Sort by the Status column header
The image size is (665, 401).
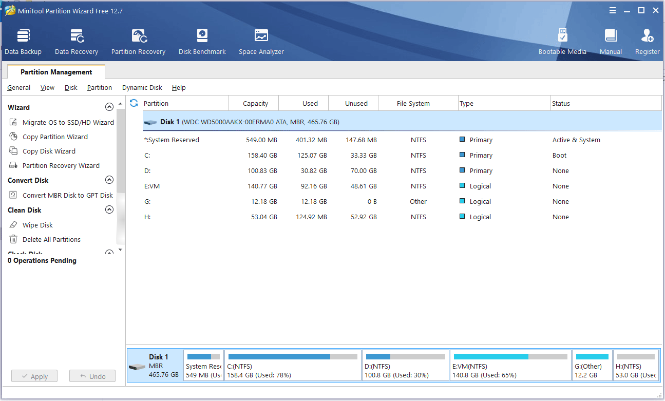point(606,103)
